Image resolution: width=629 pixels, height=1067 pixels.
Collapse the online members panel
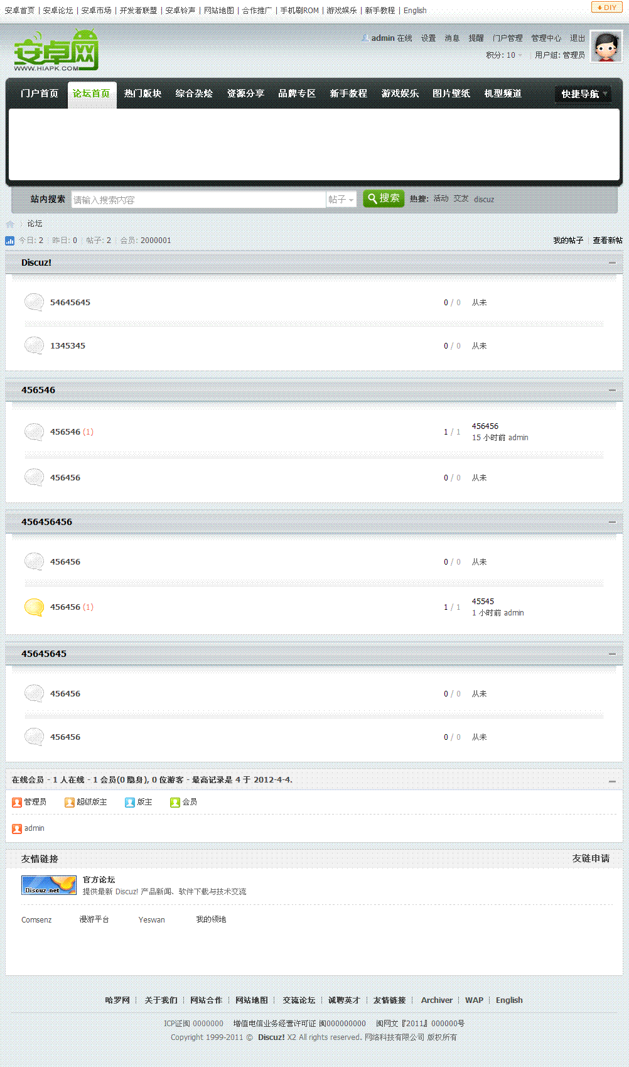pyautogui.click(x=612, y=781)
